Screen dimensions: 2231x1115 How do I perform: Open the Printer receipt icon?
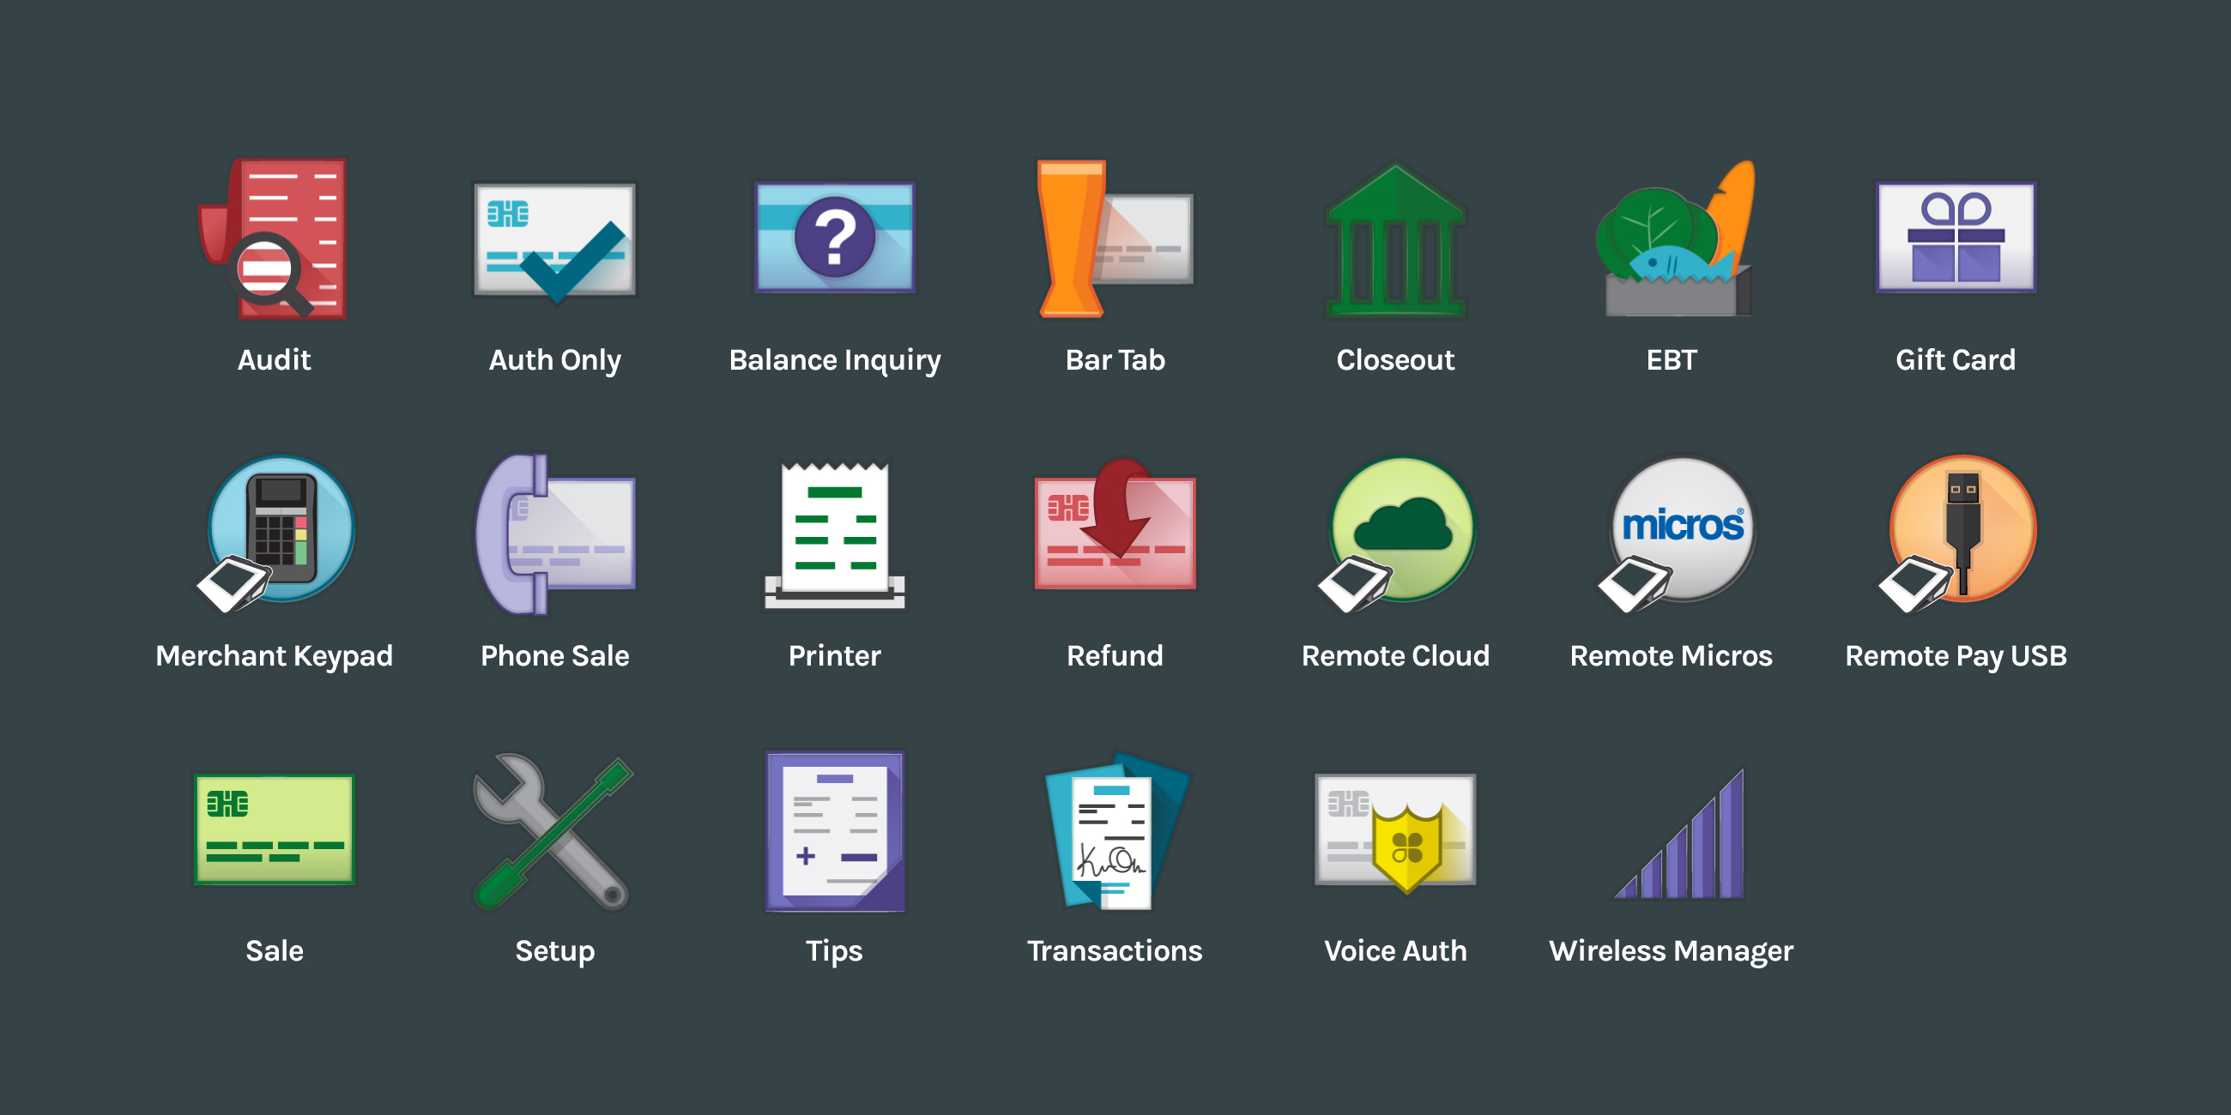(835, 533)
